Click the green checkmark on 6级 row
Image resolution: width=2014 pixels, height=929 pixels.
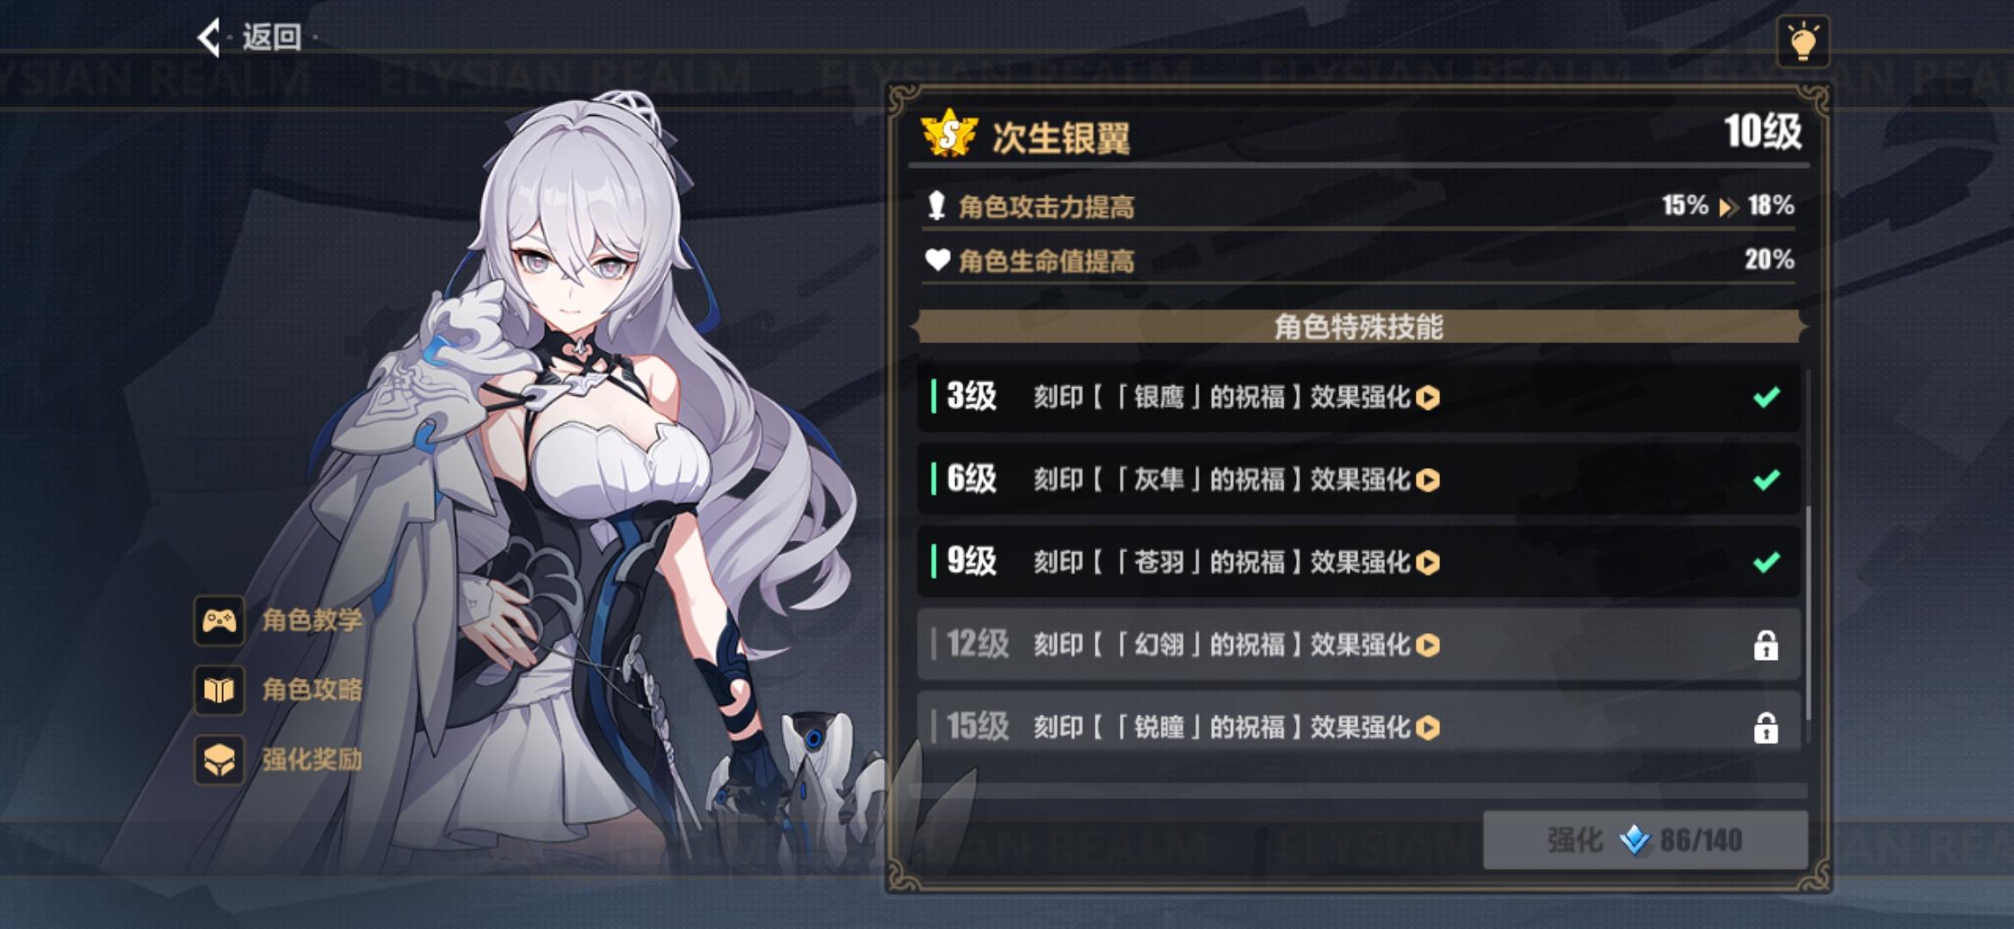tap(1766, 480)
